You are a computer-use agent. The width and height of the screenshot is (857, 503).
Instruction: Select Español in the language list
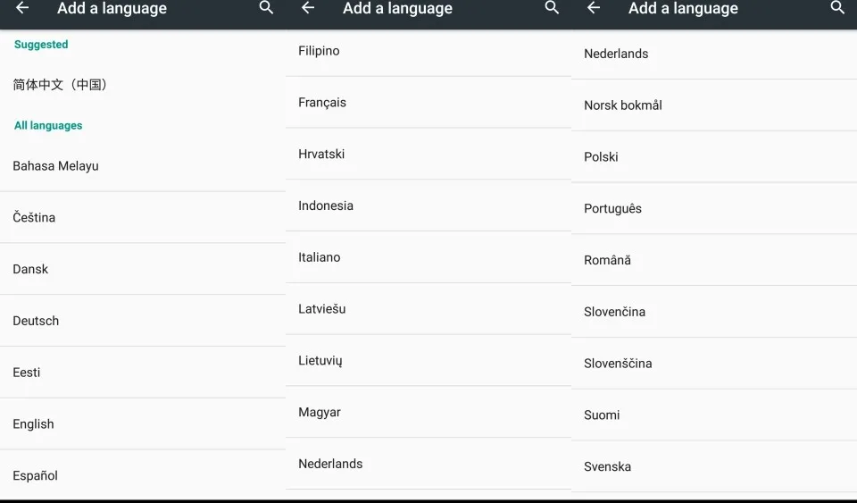pyautogui.click(x=36, y=475)
